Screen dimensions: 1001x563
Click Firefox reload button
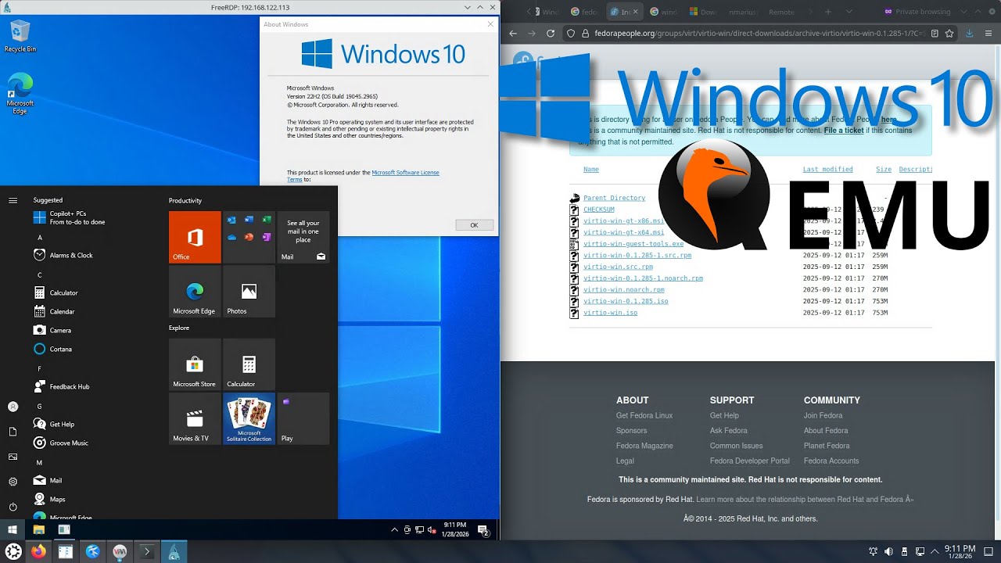tap(551, 34)
